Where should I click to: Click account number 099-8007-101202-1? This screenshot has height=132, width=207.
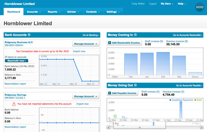[x=15, y=98]
